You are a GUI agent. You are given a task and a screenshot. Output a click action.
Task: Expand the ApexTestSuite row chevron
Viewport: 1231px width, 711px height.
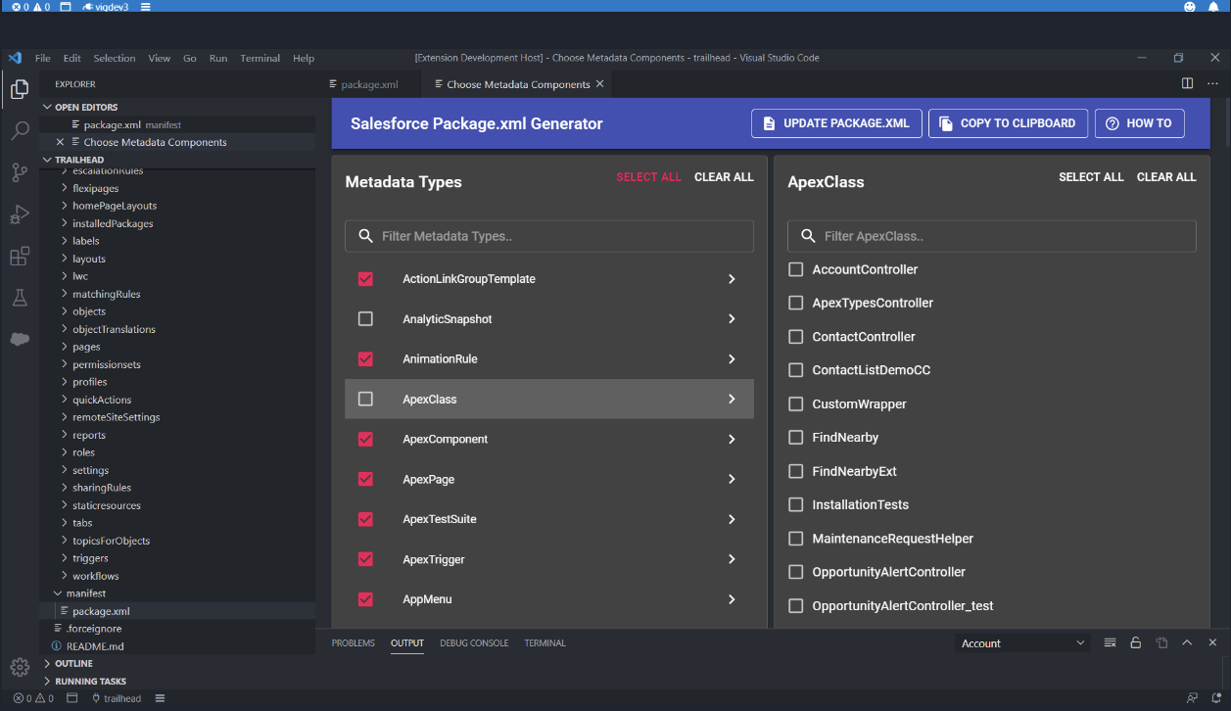(732, 519)
